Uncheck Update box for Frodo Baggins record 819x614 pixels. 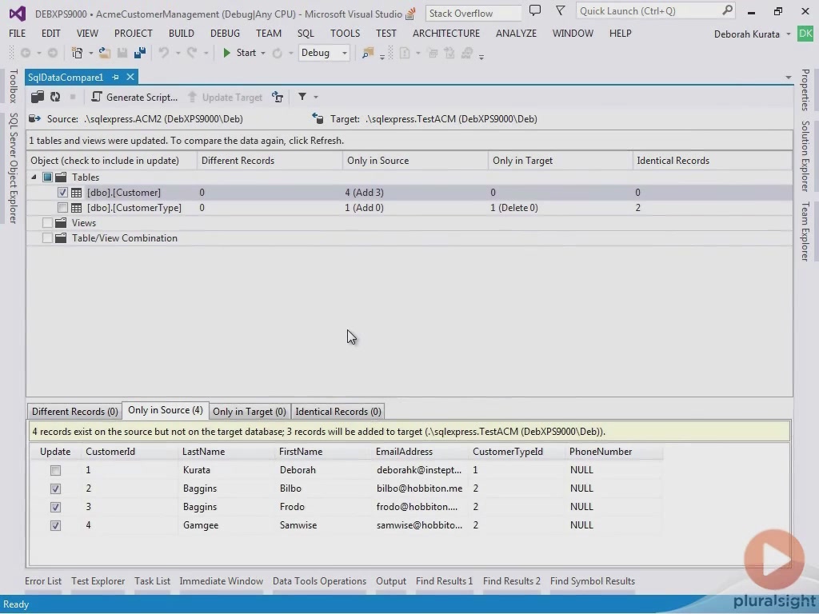point(55,507)
